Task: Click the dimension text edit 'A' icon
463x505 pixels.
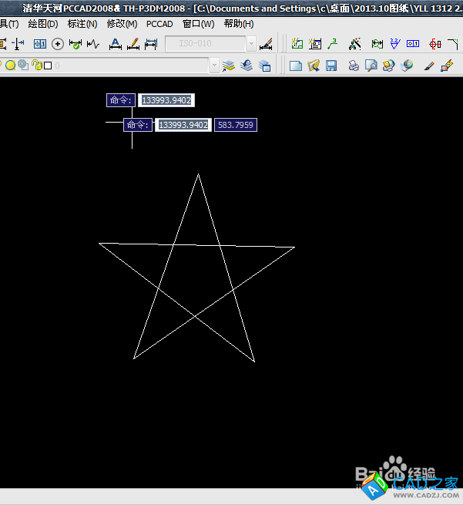Action: pos(115,44)
